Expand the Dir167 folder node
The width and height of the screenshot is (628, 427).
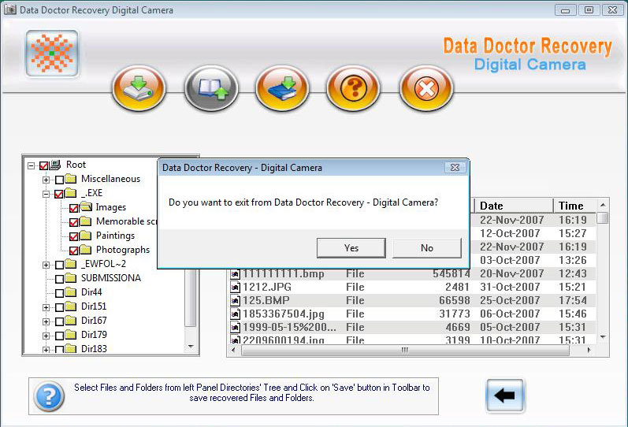46,321
